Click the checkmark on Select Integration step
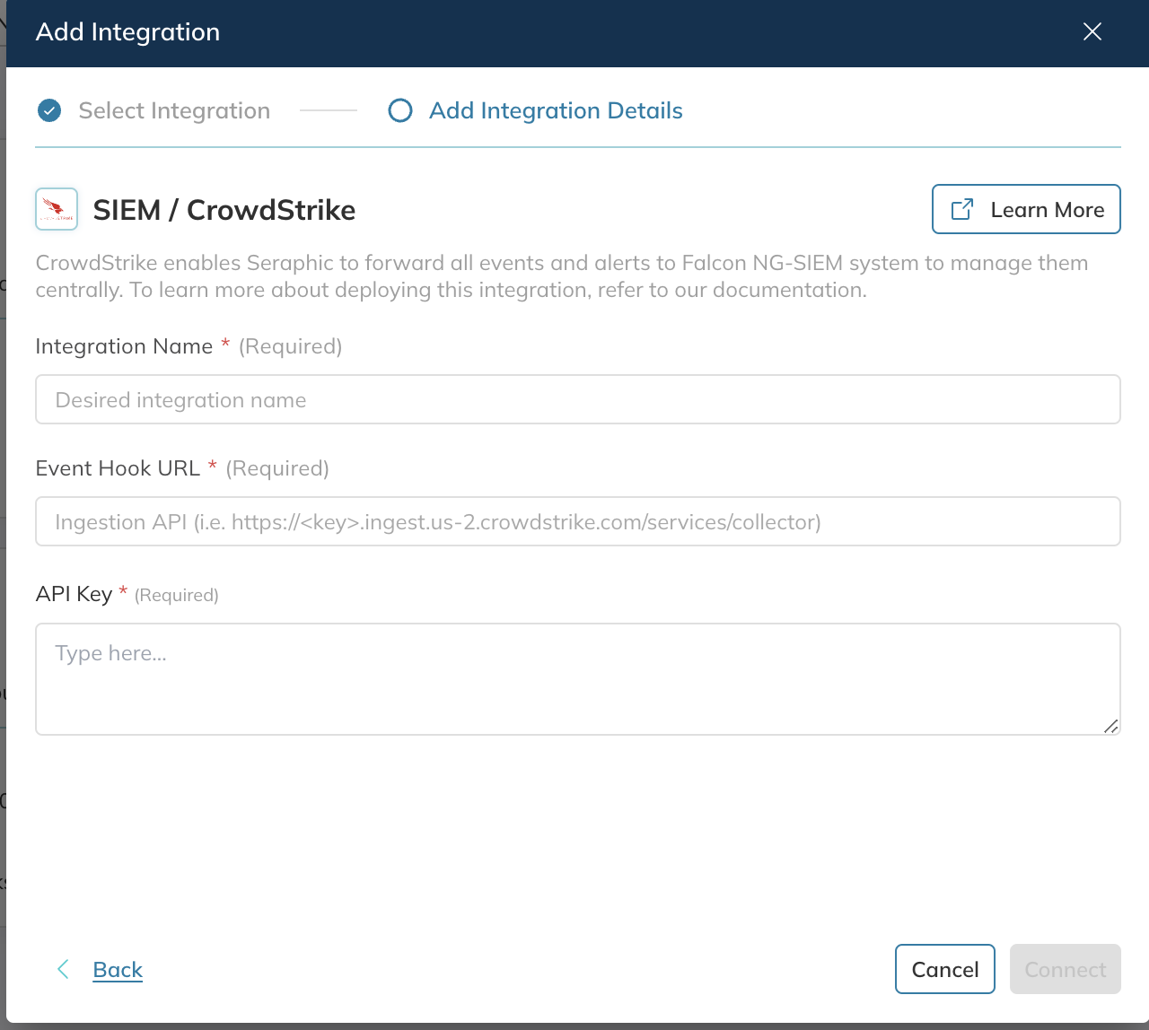The image size is (1149, 1030). click(x=49, y=110)
